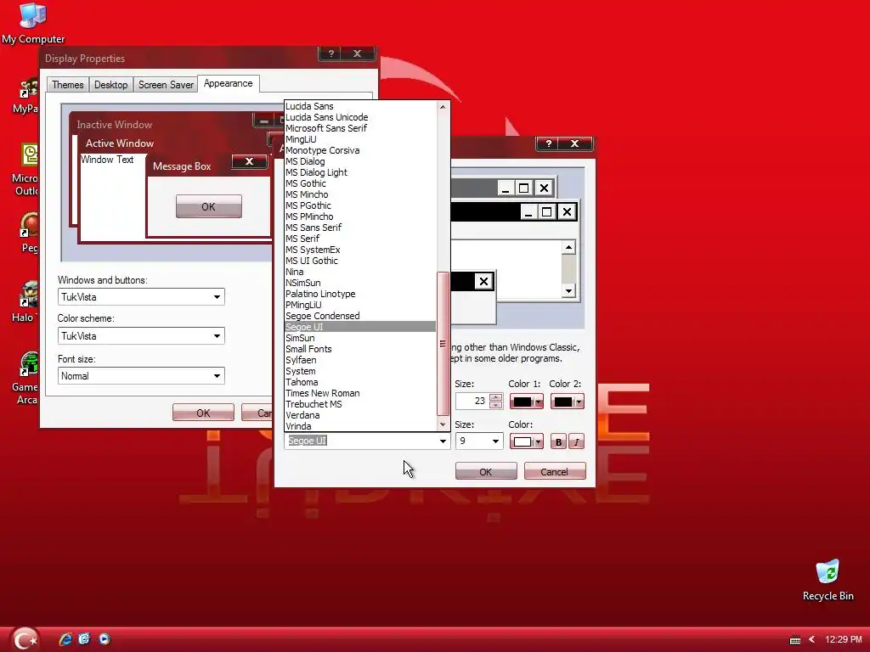Launch Internet Explorer from quick launch
The height and width of the screenshot is (652, 870).
65,639
